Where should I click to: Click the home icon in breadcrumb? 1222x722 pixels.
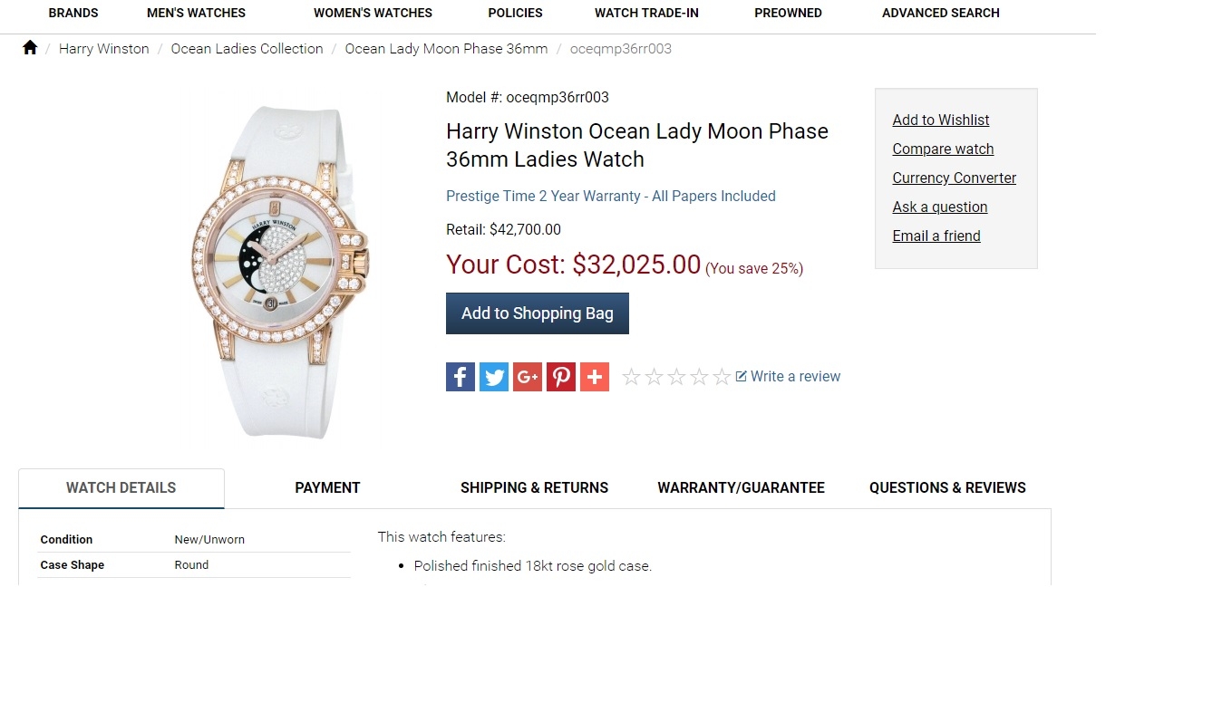click(x=30, y=48)
